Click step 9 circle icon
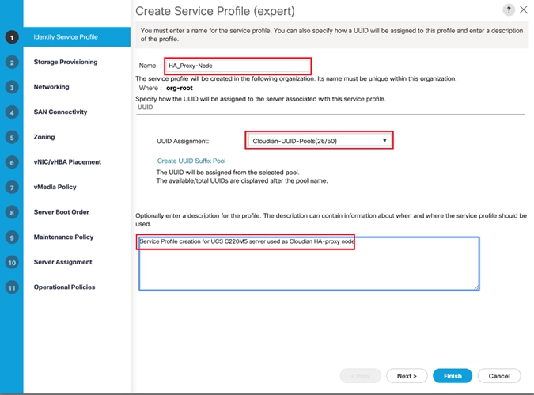Screen dimensions: 534x395 click(x=12, y=237)
